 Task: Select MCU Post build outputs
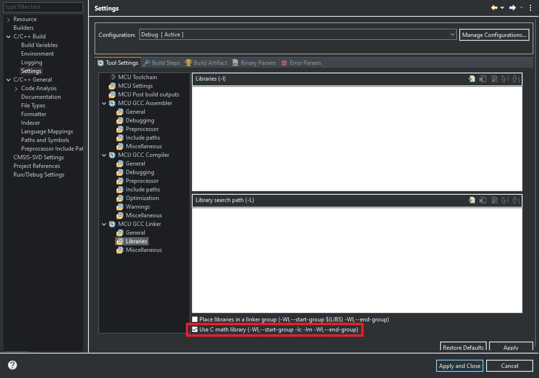click(148, 94)
